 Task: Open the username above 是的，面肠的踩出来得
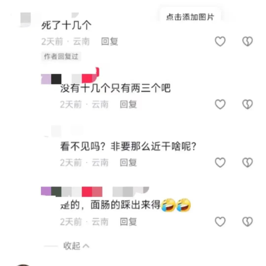pyautogui.click(x=95, y=192)
